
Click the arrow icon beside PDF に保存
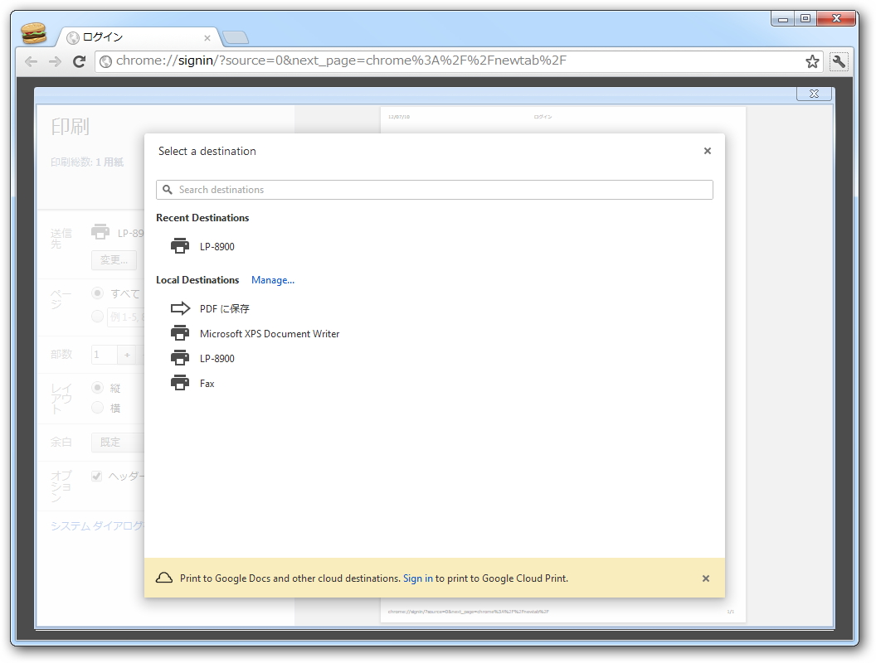pyautogui.click(x=180, y=308)
